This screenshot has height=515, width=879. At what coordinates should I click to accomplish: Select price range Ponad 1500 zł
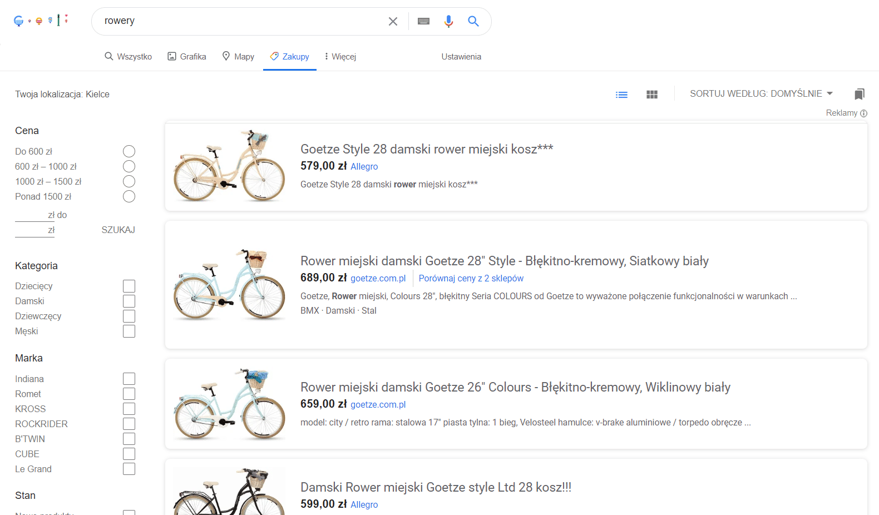tap(129, 196)
